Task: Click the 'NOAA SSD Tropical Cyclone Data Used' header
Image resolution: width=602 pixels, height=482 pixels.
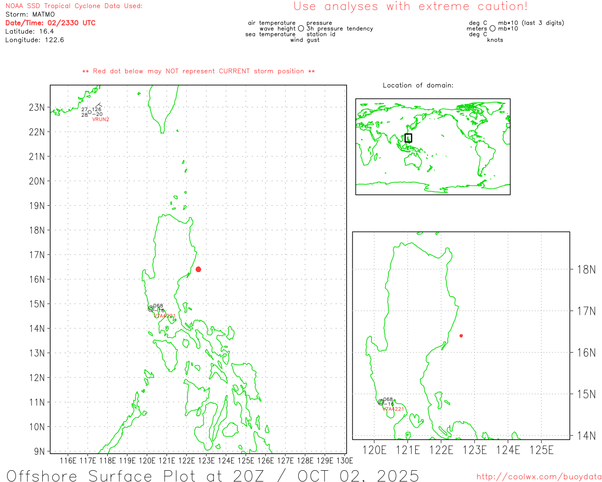Action: pyautogui.click(x=74, y=6)
